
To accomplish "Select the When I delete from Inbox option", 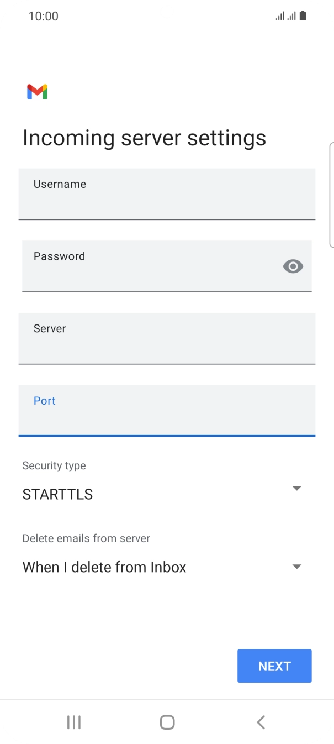I will (x=104, y=567).
